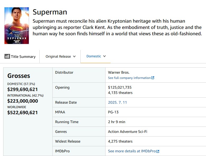
Task: Click the IMDbPro row label
Action: (62, 151)
